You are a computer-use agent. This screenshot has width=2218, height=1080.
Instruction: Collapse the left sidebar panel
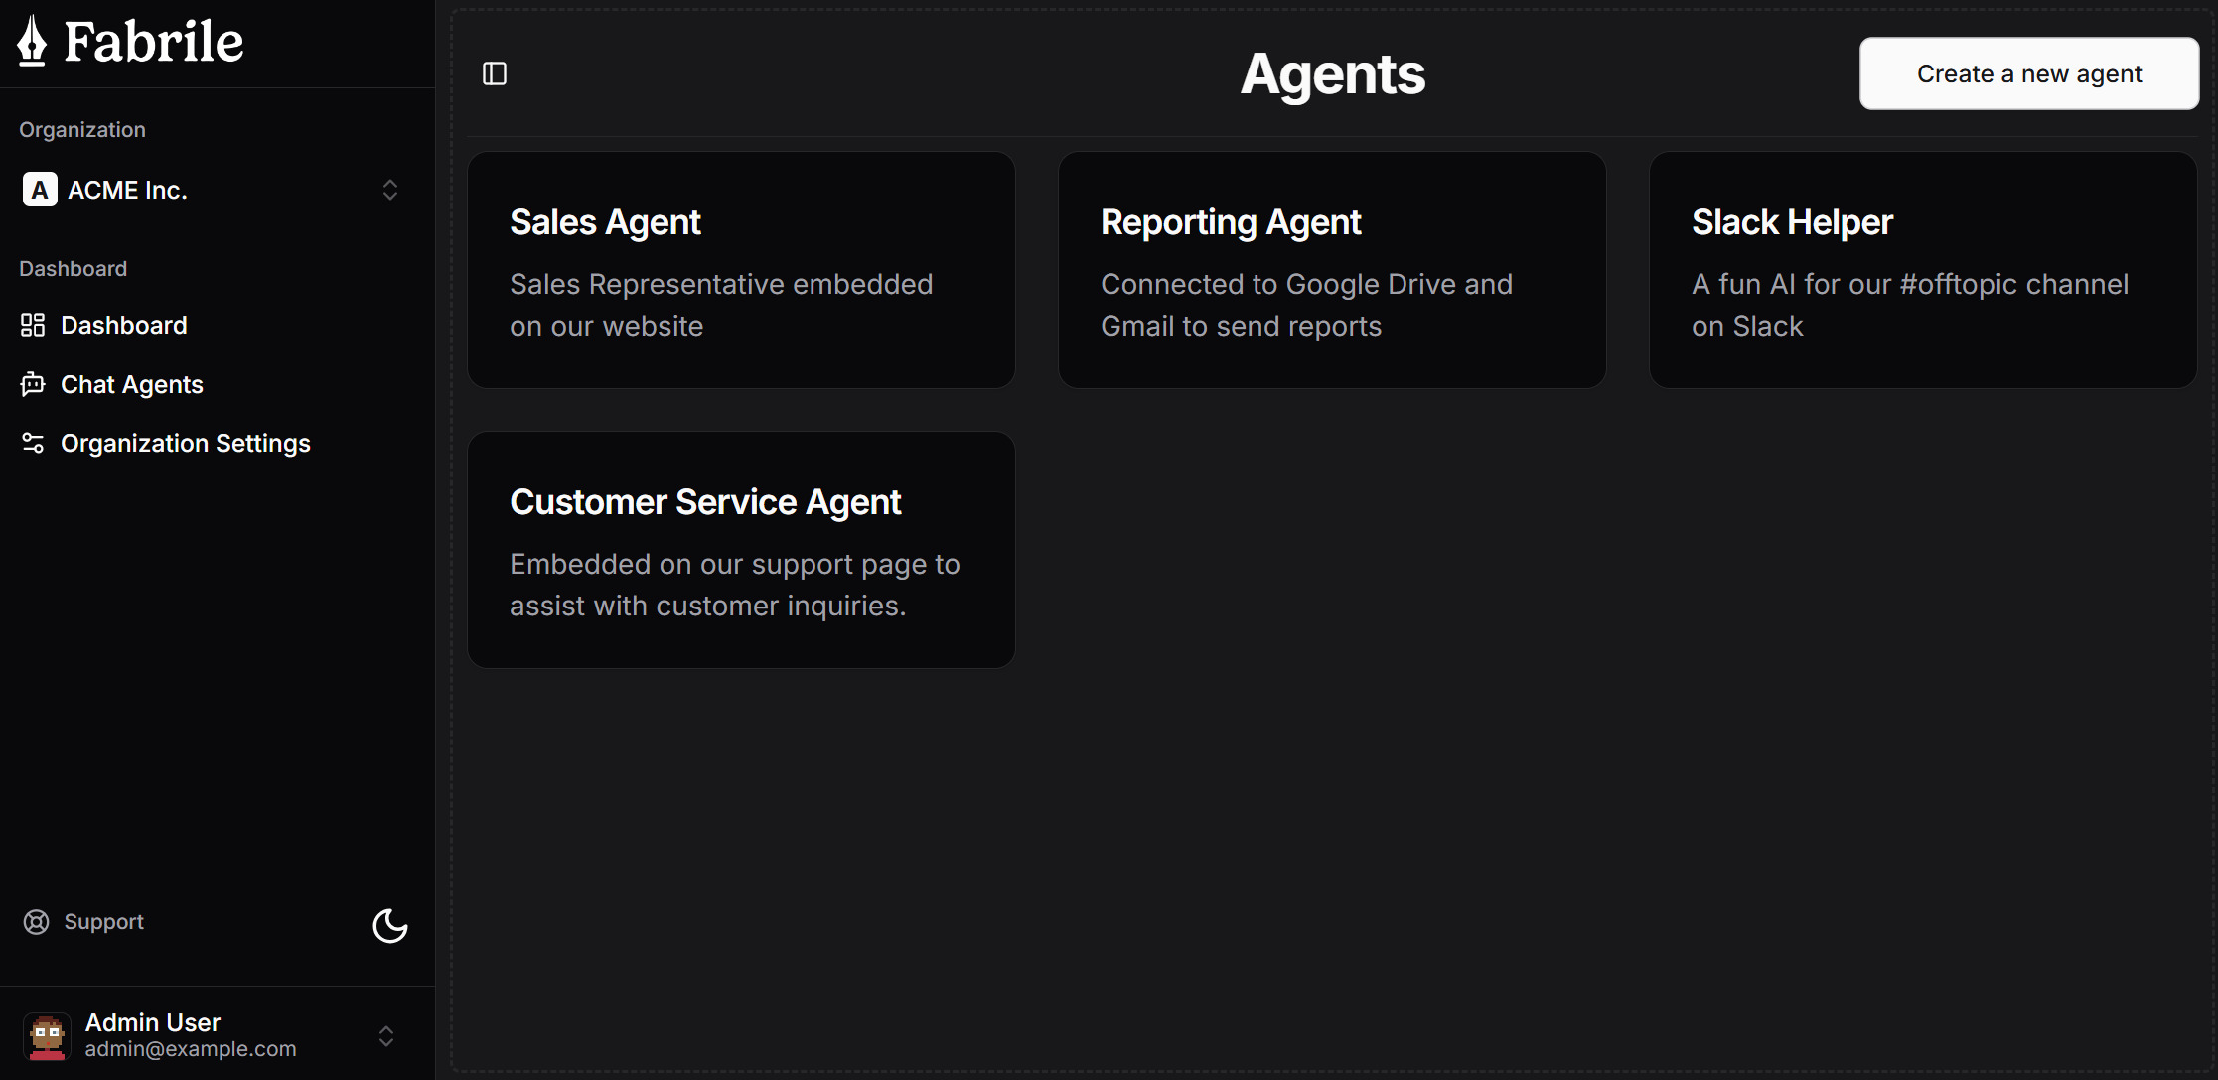(497, 73)
